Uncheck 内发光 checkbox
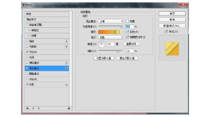 (27, 52)
